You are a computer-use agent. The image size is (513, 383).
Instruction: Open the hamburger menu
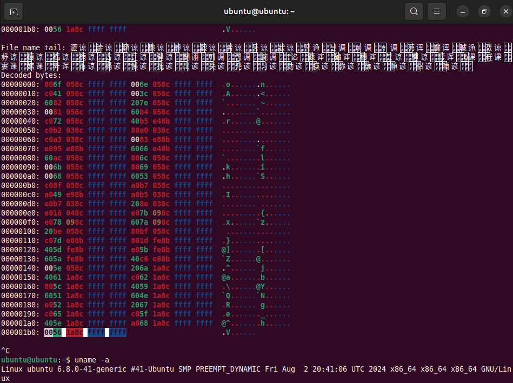pyautogui.click(x=437, y=11)
